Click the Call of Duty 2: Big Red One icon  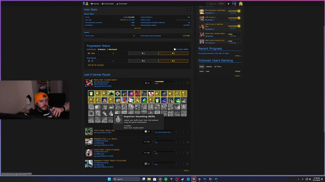[202, 27]
